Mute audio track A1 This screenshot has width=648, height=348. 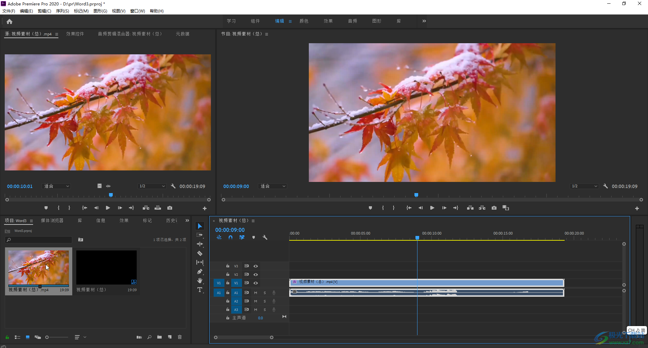click(255, 293)
